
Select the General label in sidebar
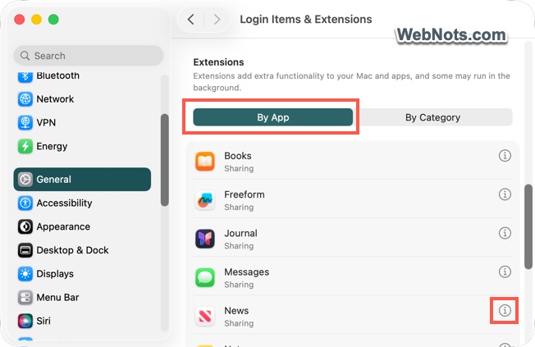pyautogui.click(x=53, y=179)
